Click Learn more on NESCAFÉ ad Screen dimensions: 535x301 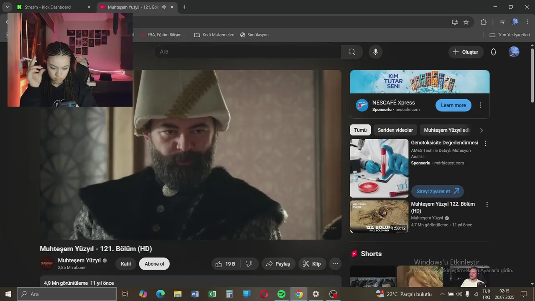click(453, 105)
